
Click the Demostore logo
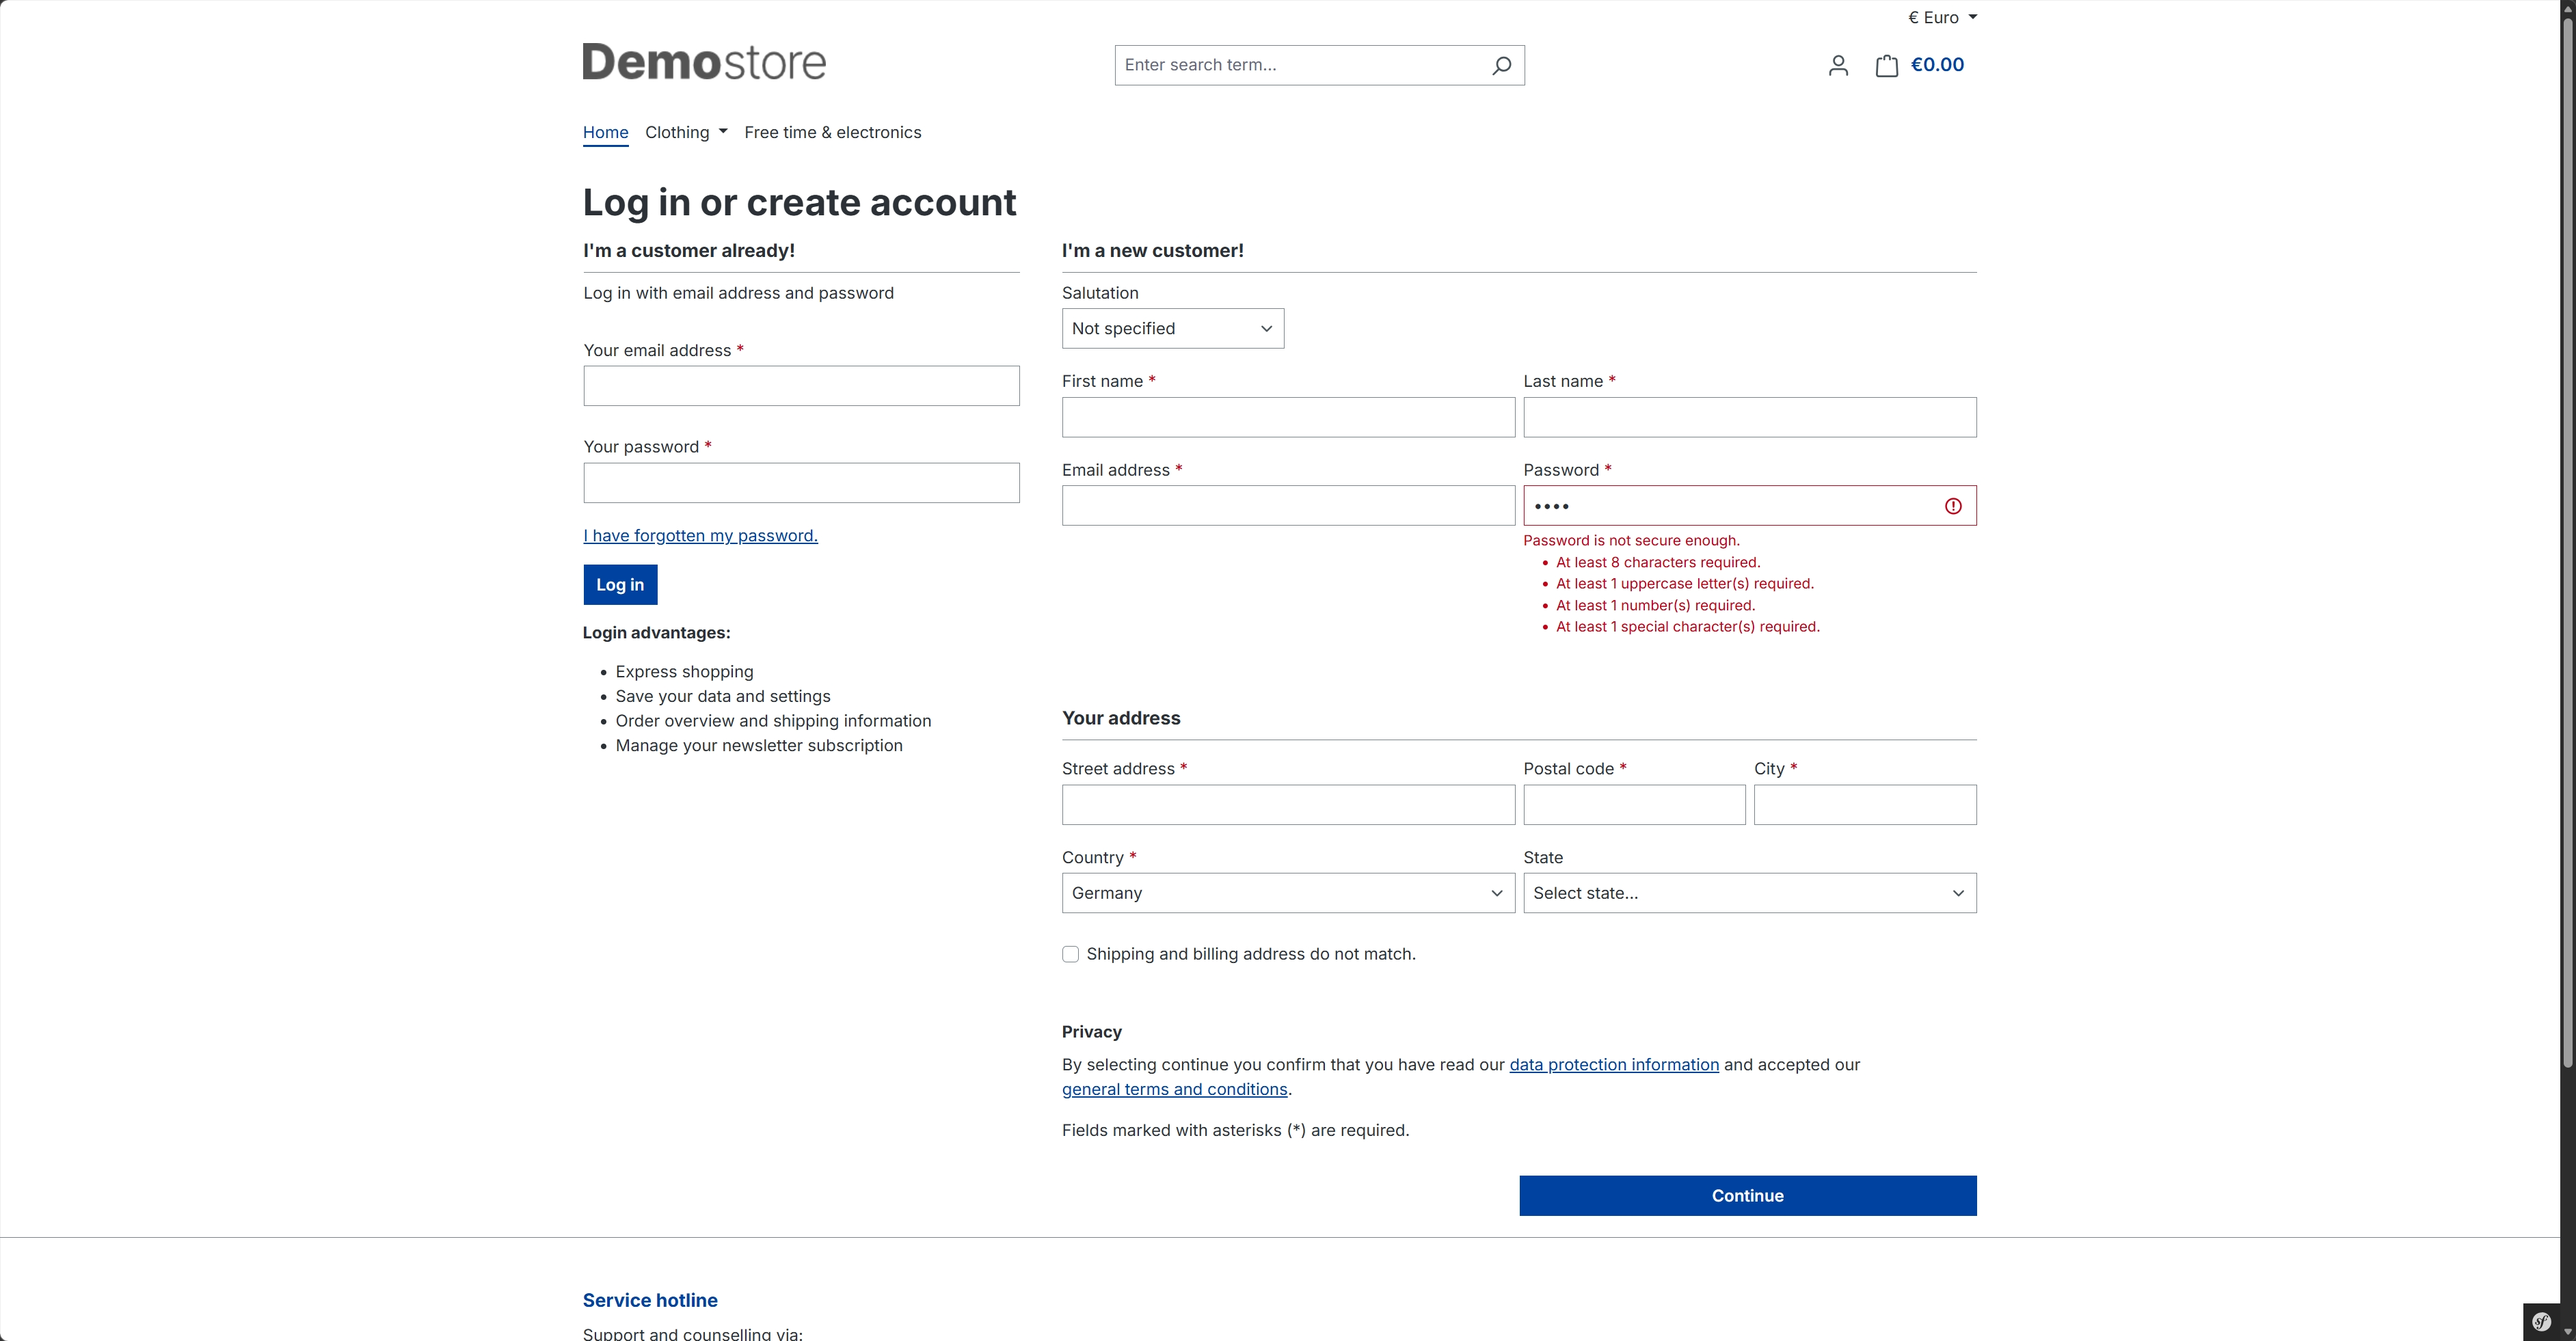pyautogui.click(x=704, y=62)
